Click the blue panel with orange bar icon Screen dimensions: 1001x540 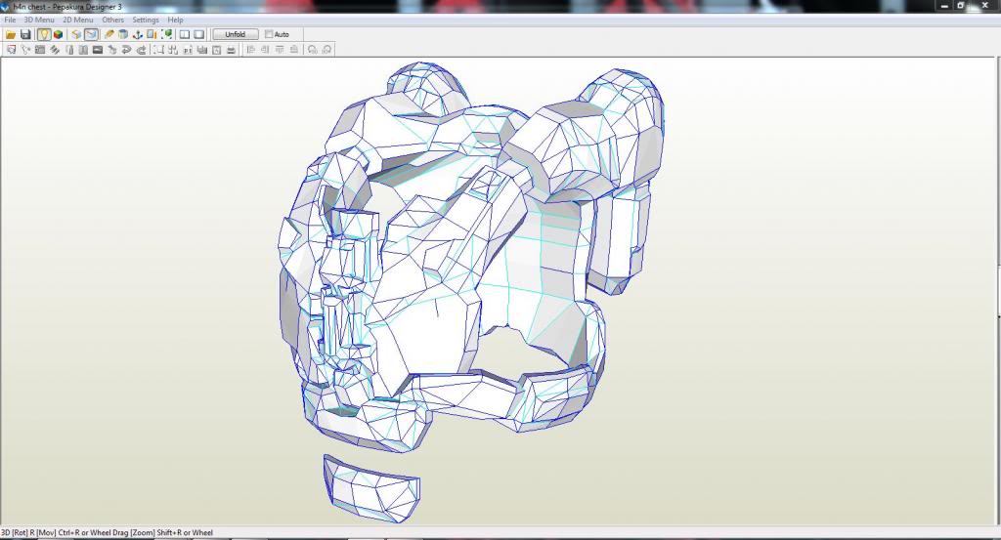152,34
